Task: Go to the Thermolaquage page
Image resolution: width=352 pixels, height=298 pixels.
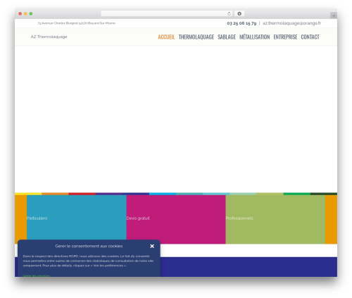Action: (196, 37)
